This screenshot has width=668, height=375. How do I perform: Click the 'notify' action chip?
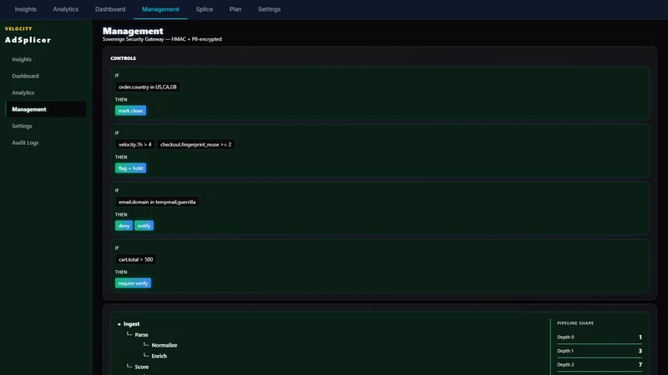coord(144,226)
